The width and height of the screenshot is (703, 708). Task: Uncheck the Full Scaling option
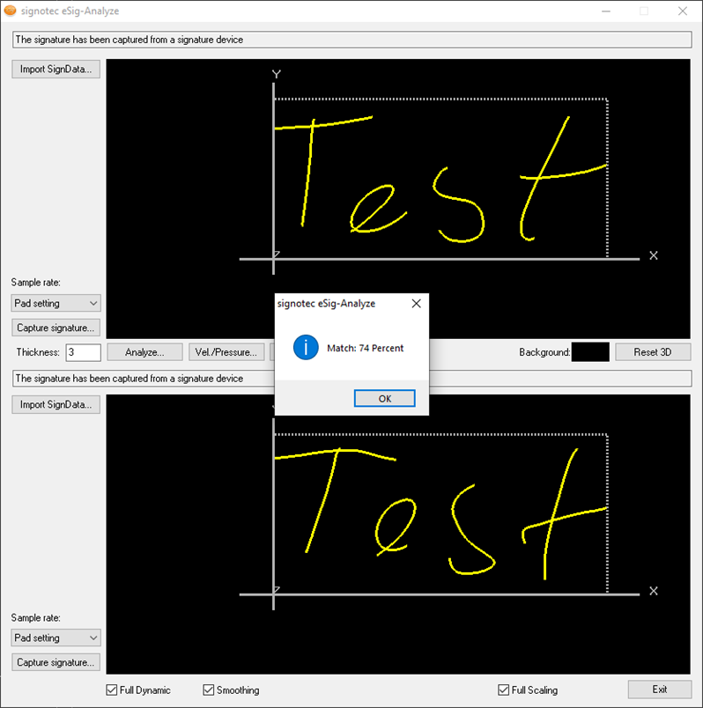pyautogui.click(x=504, y=690)
